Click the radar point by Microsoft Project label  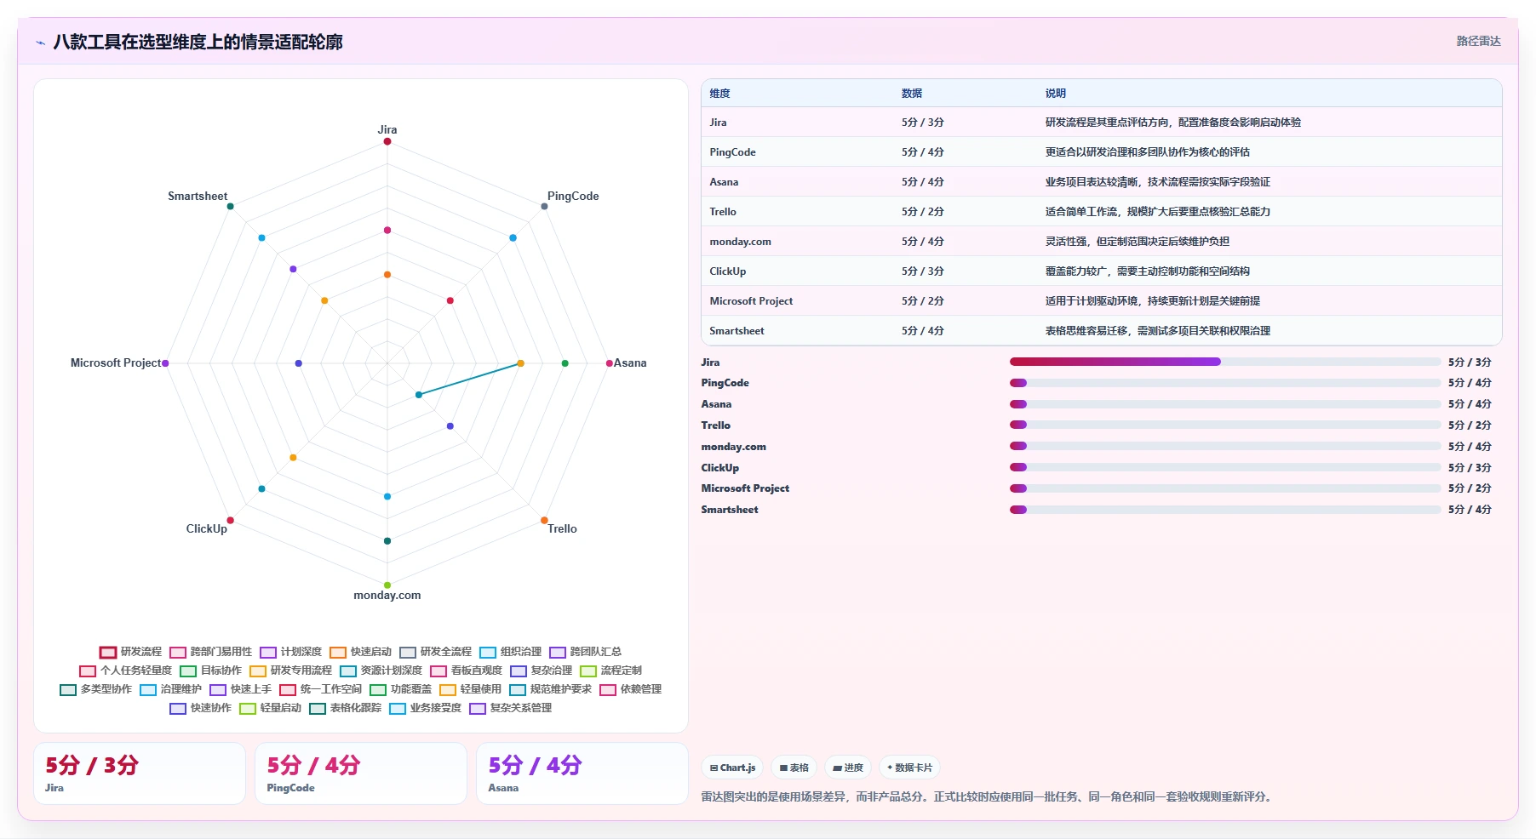[165, 363]
